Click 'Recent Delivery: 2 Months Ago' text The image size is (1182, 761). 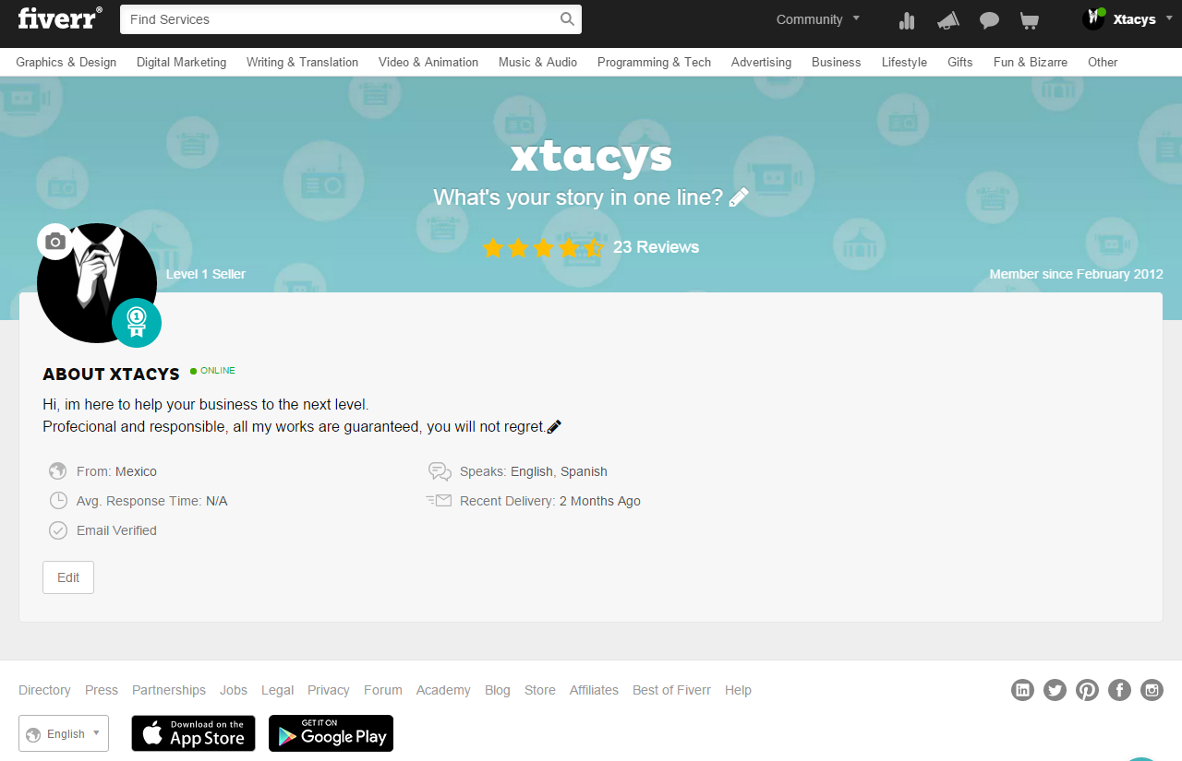coord(550,501)
